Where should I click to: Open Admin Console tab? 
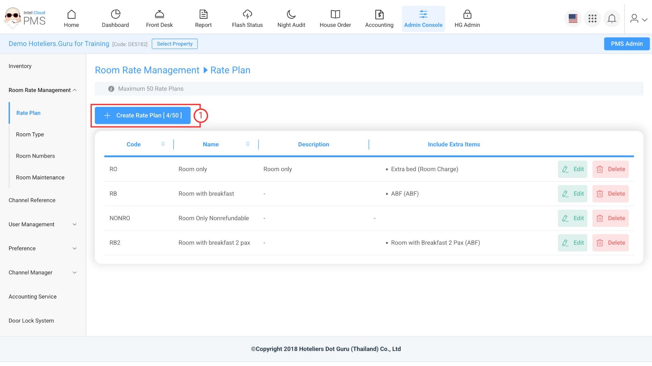click(423, 19)
